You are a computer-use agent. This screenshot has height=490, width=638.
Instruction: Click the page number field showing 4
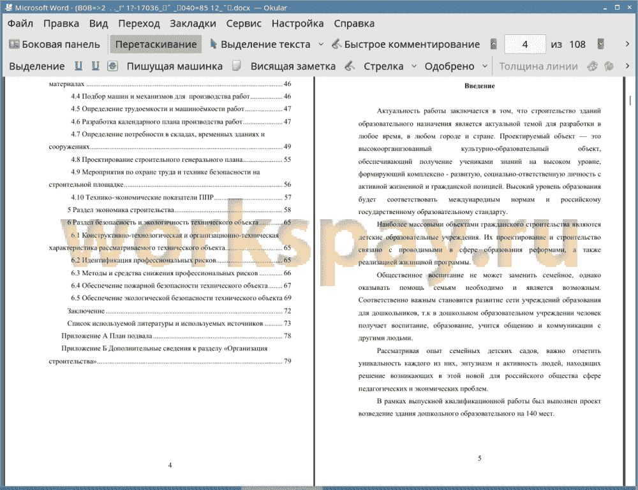pos(524,45)
